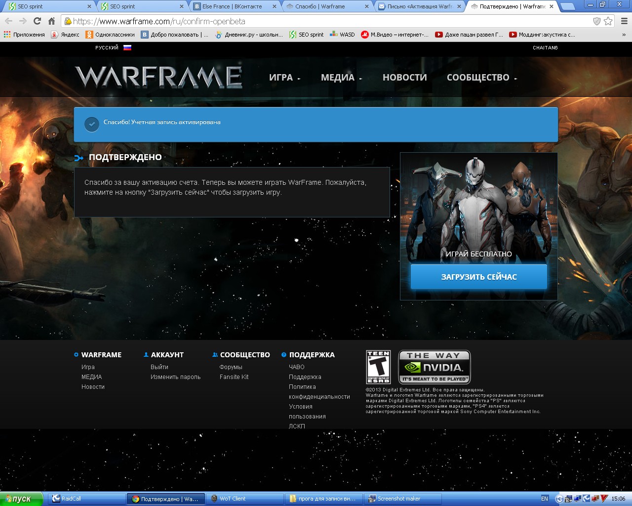
Task: Open the Яндекс bookmark
Action: [x=65, y=35]
